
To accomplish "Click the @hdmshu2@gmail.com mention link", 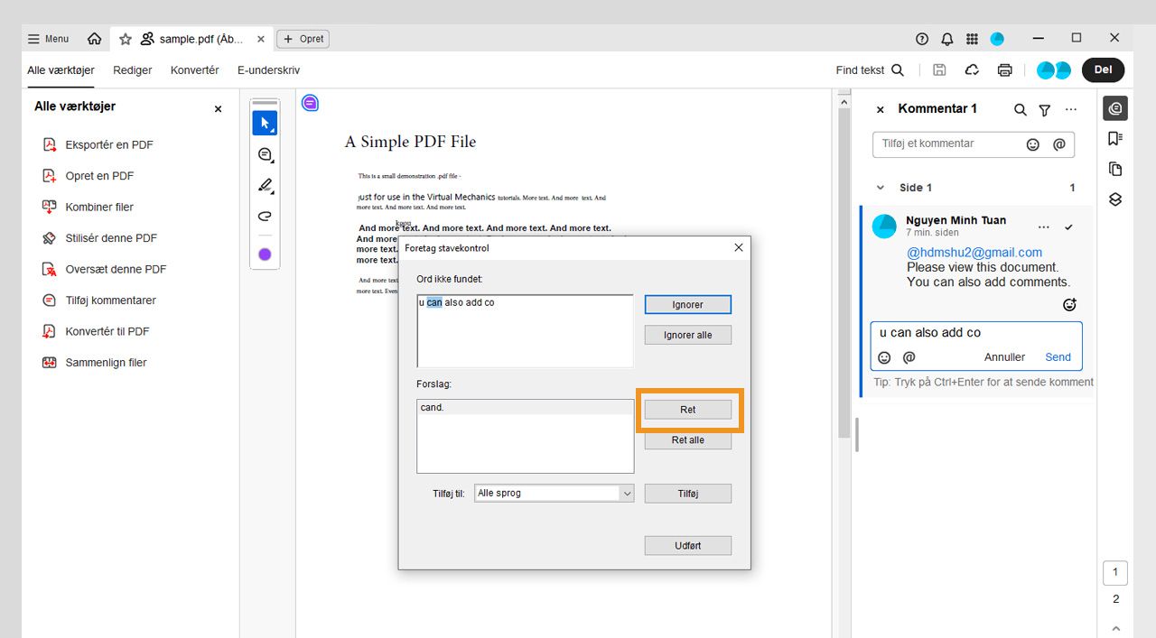I will point(974,253).
